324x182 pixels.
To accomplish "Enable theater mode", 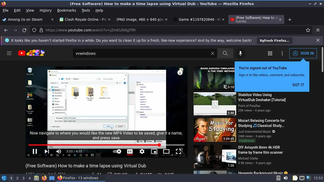I will point(166,151).
